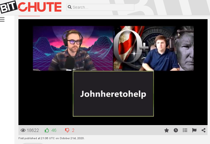Dislike the video with thumbs down
The image size is (210, 144).
pos(67,130)
